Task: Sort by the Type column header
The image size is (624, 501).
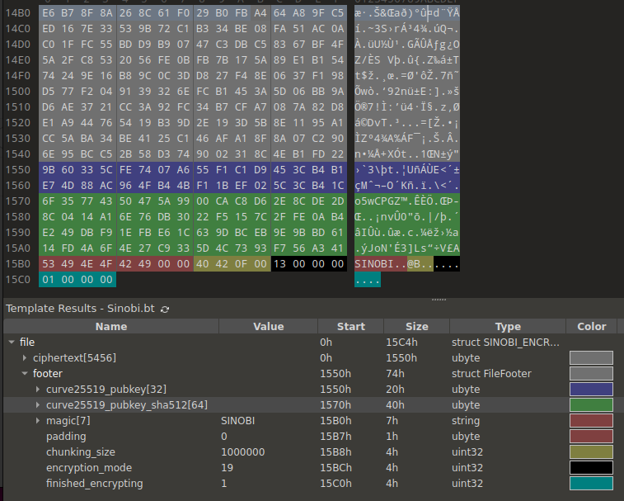Action: (508, 326)
